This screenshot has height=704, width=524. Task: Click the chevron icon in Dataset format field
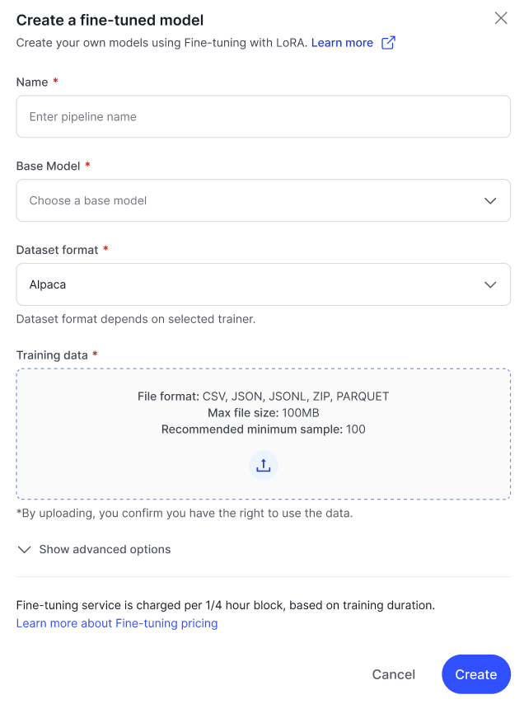tap(490, 284)
